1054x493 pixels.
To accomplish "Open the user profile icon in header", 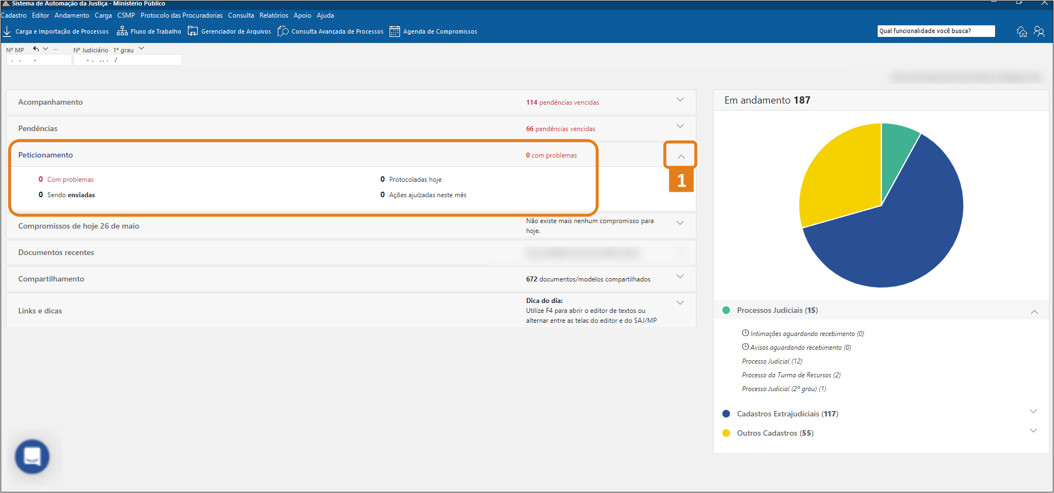I will point(1039,31).
